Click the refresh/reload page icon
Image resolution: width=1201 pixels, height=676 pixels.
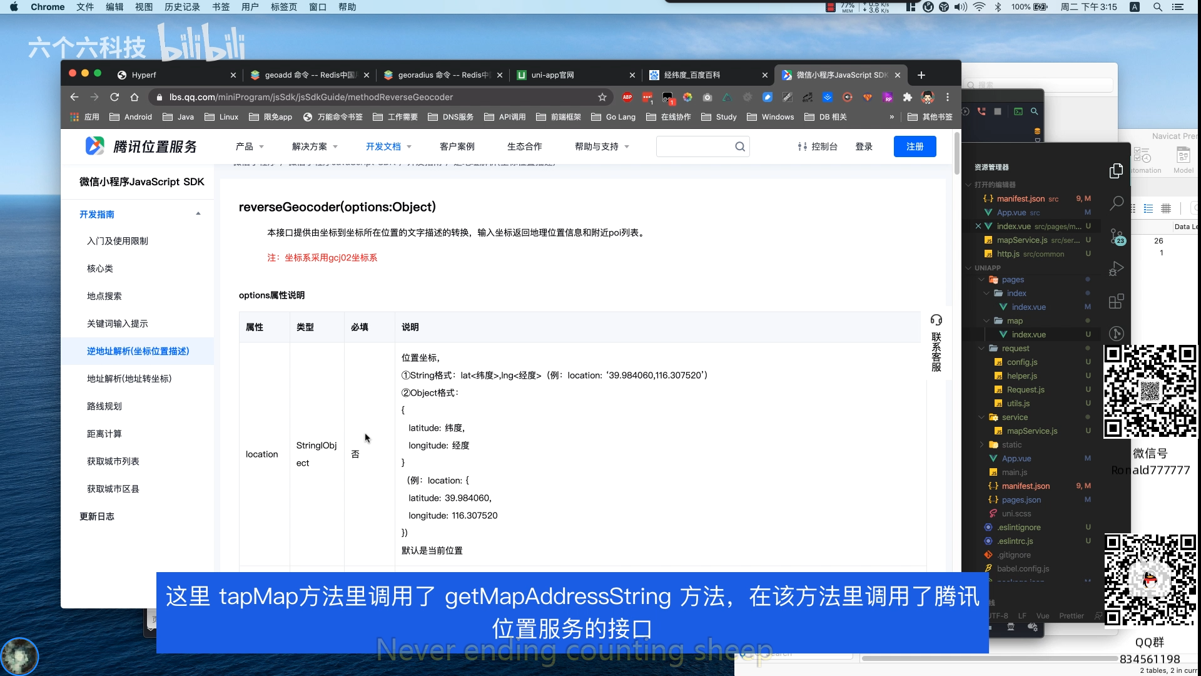[x=116, y=96]
